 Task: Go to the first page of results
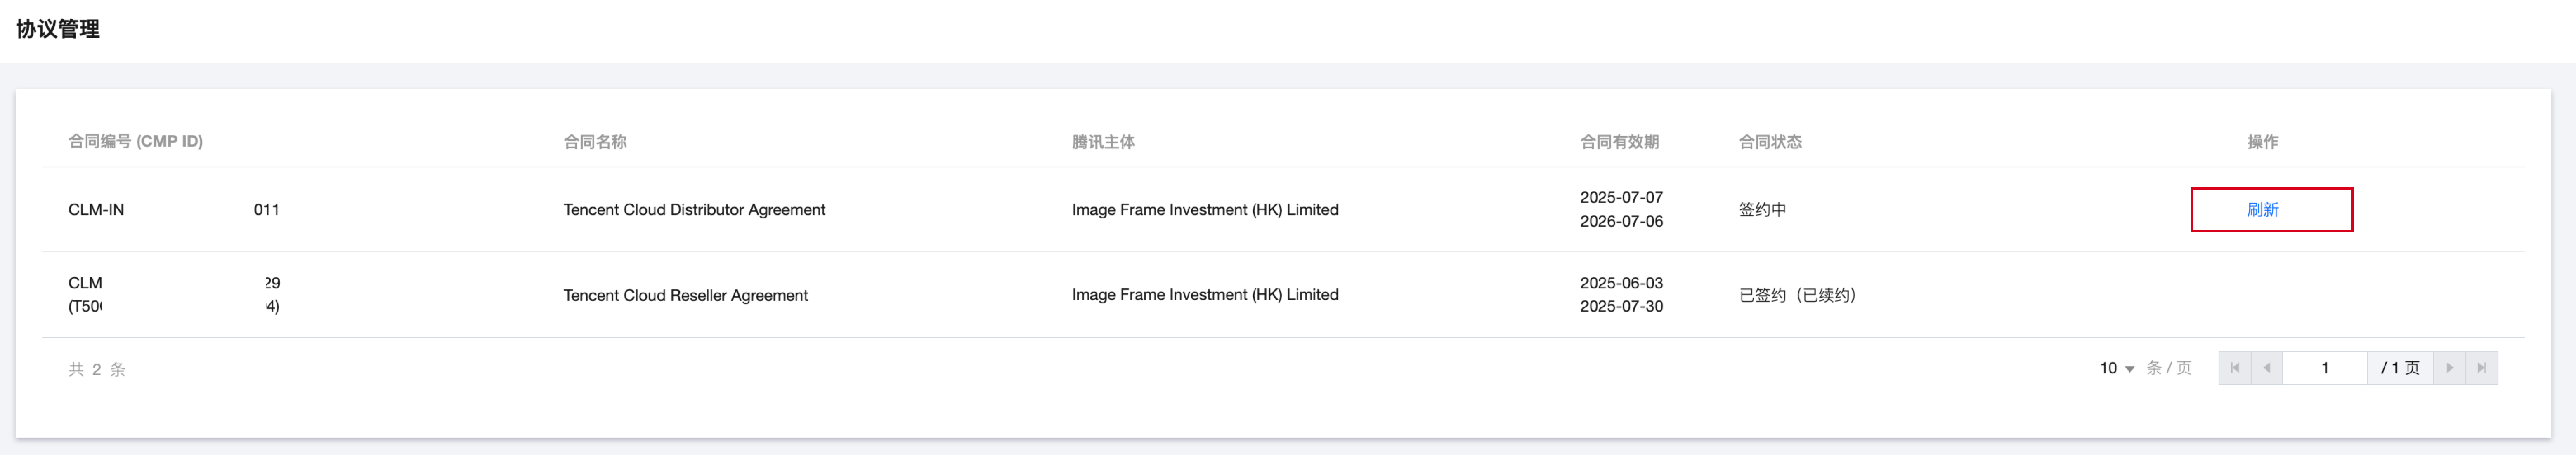tap(2235, 368)
